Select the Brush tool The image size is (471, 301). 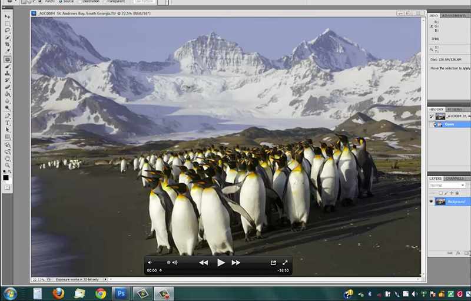click(8, 67)
